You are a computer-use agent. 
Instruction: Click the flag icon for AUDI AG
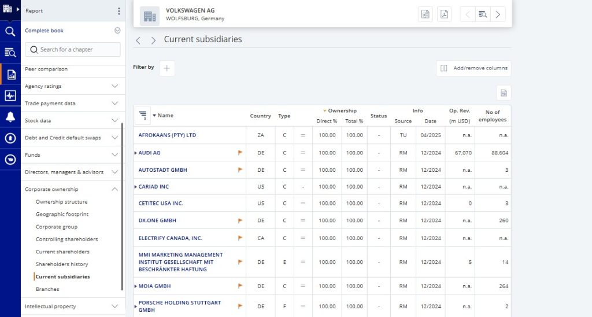(240, 153)
